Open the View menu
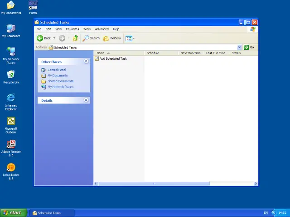 coord(58,29)
